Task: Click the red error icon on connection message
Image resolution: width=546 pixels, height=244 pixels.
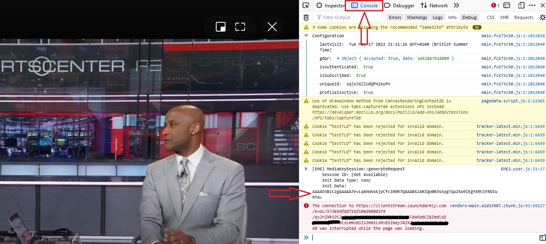Action: pyautogui.click(x=306, y=206)
